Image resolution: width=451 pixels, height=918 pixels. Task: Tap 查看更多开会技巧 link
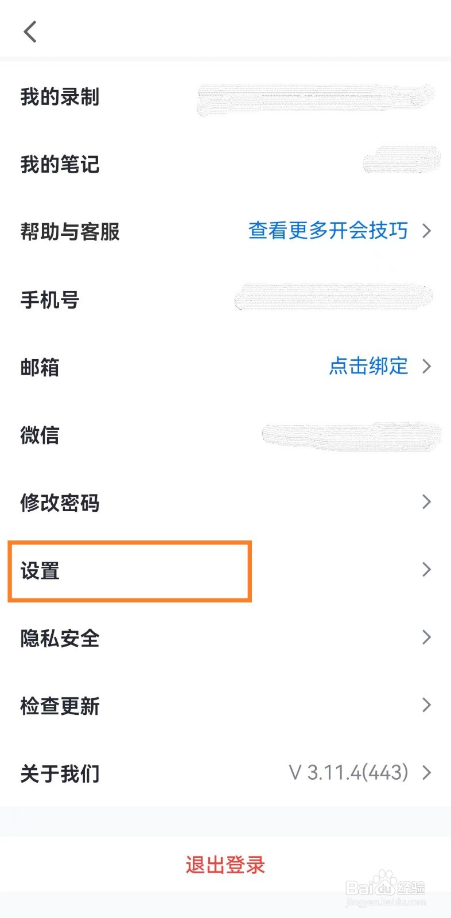(x=327, y=231)
